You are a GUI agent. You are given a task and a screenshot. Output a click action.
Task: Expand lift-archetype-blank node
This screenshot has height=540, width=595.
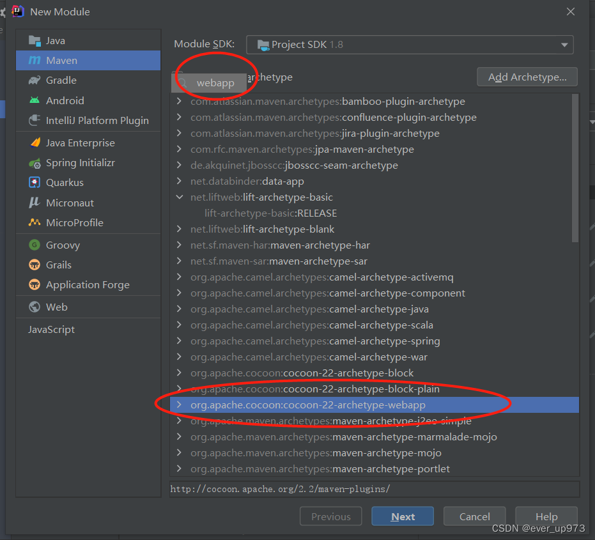pos(179,229)
